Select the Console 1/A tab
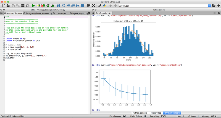Image resolution: width=221 pixels, height=118 pixels. pos(105,13)
